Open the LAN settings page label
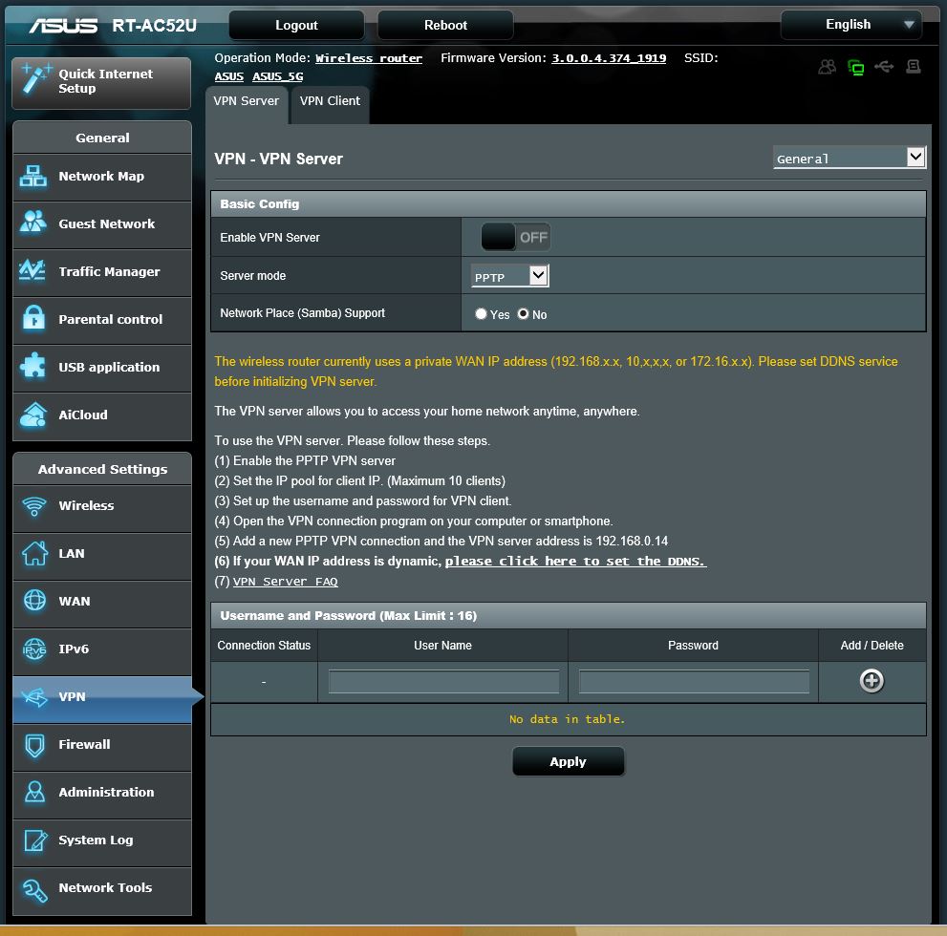Screen dimensions: 947x936 coord(72,553)
